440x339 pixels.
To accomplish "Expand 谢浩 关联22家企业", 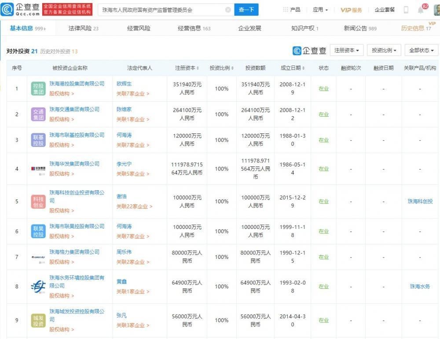I will pos(134,206).
